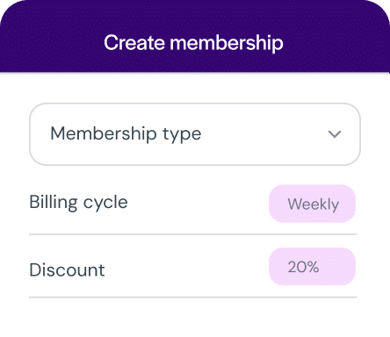This screenshot has height=337, width=390.
Task: Click inside the rounded Membership type box
Action: [195, 134]
